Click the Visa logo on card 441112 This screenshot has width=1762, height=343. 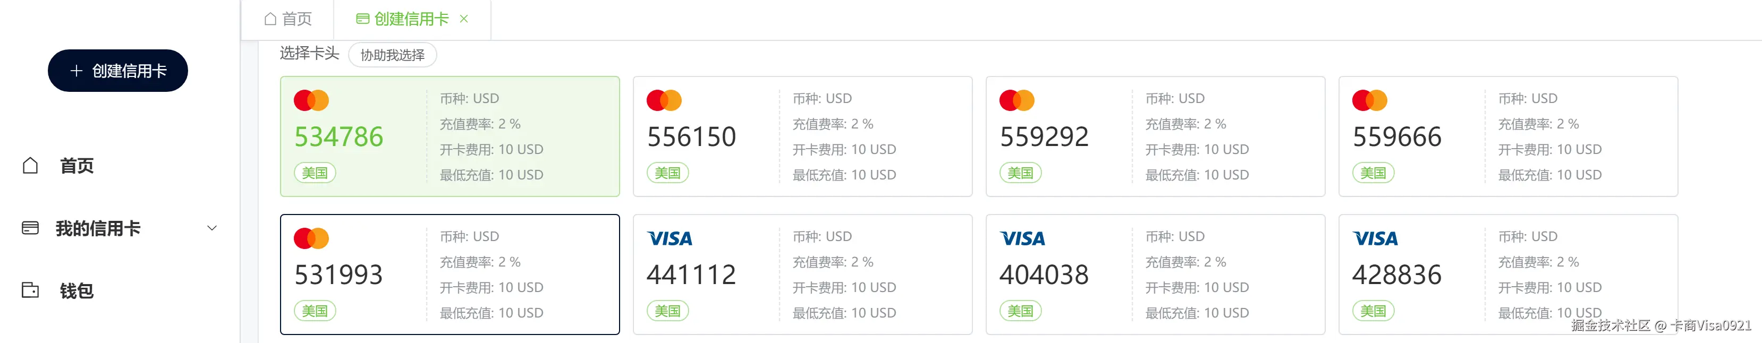point(670,238)
